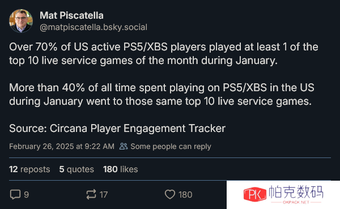340x209 pixels.
Task: Open the "Some people can reply" setting
Action: pyautogui.click(x=171, y=147)
